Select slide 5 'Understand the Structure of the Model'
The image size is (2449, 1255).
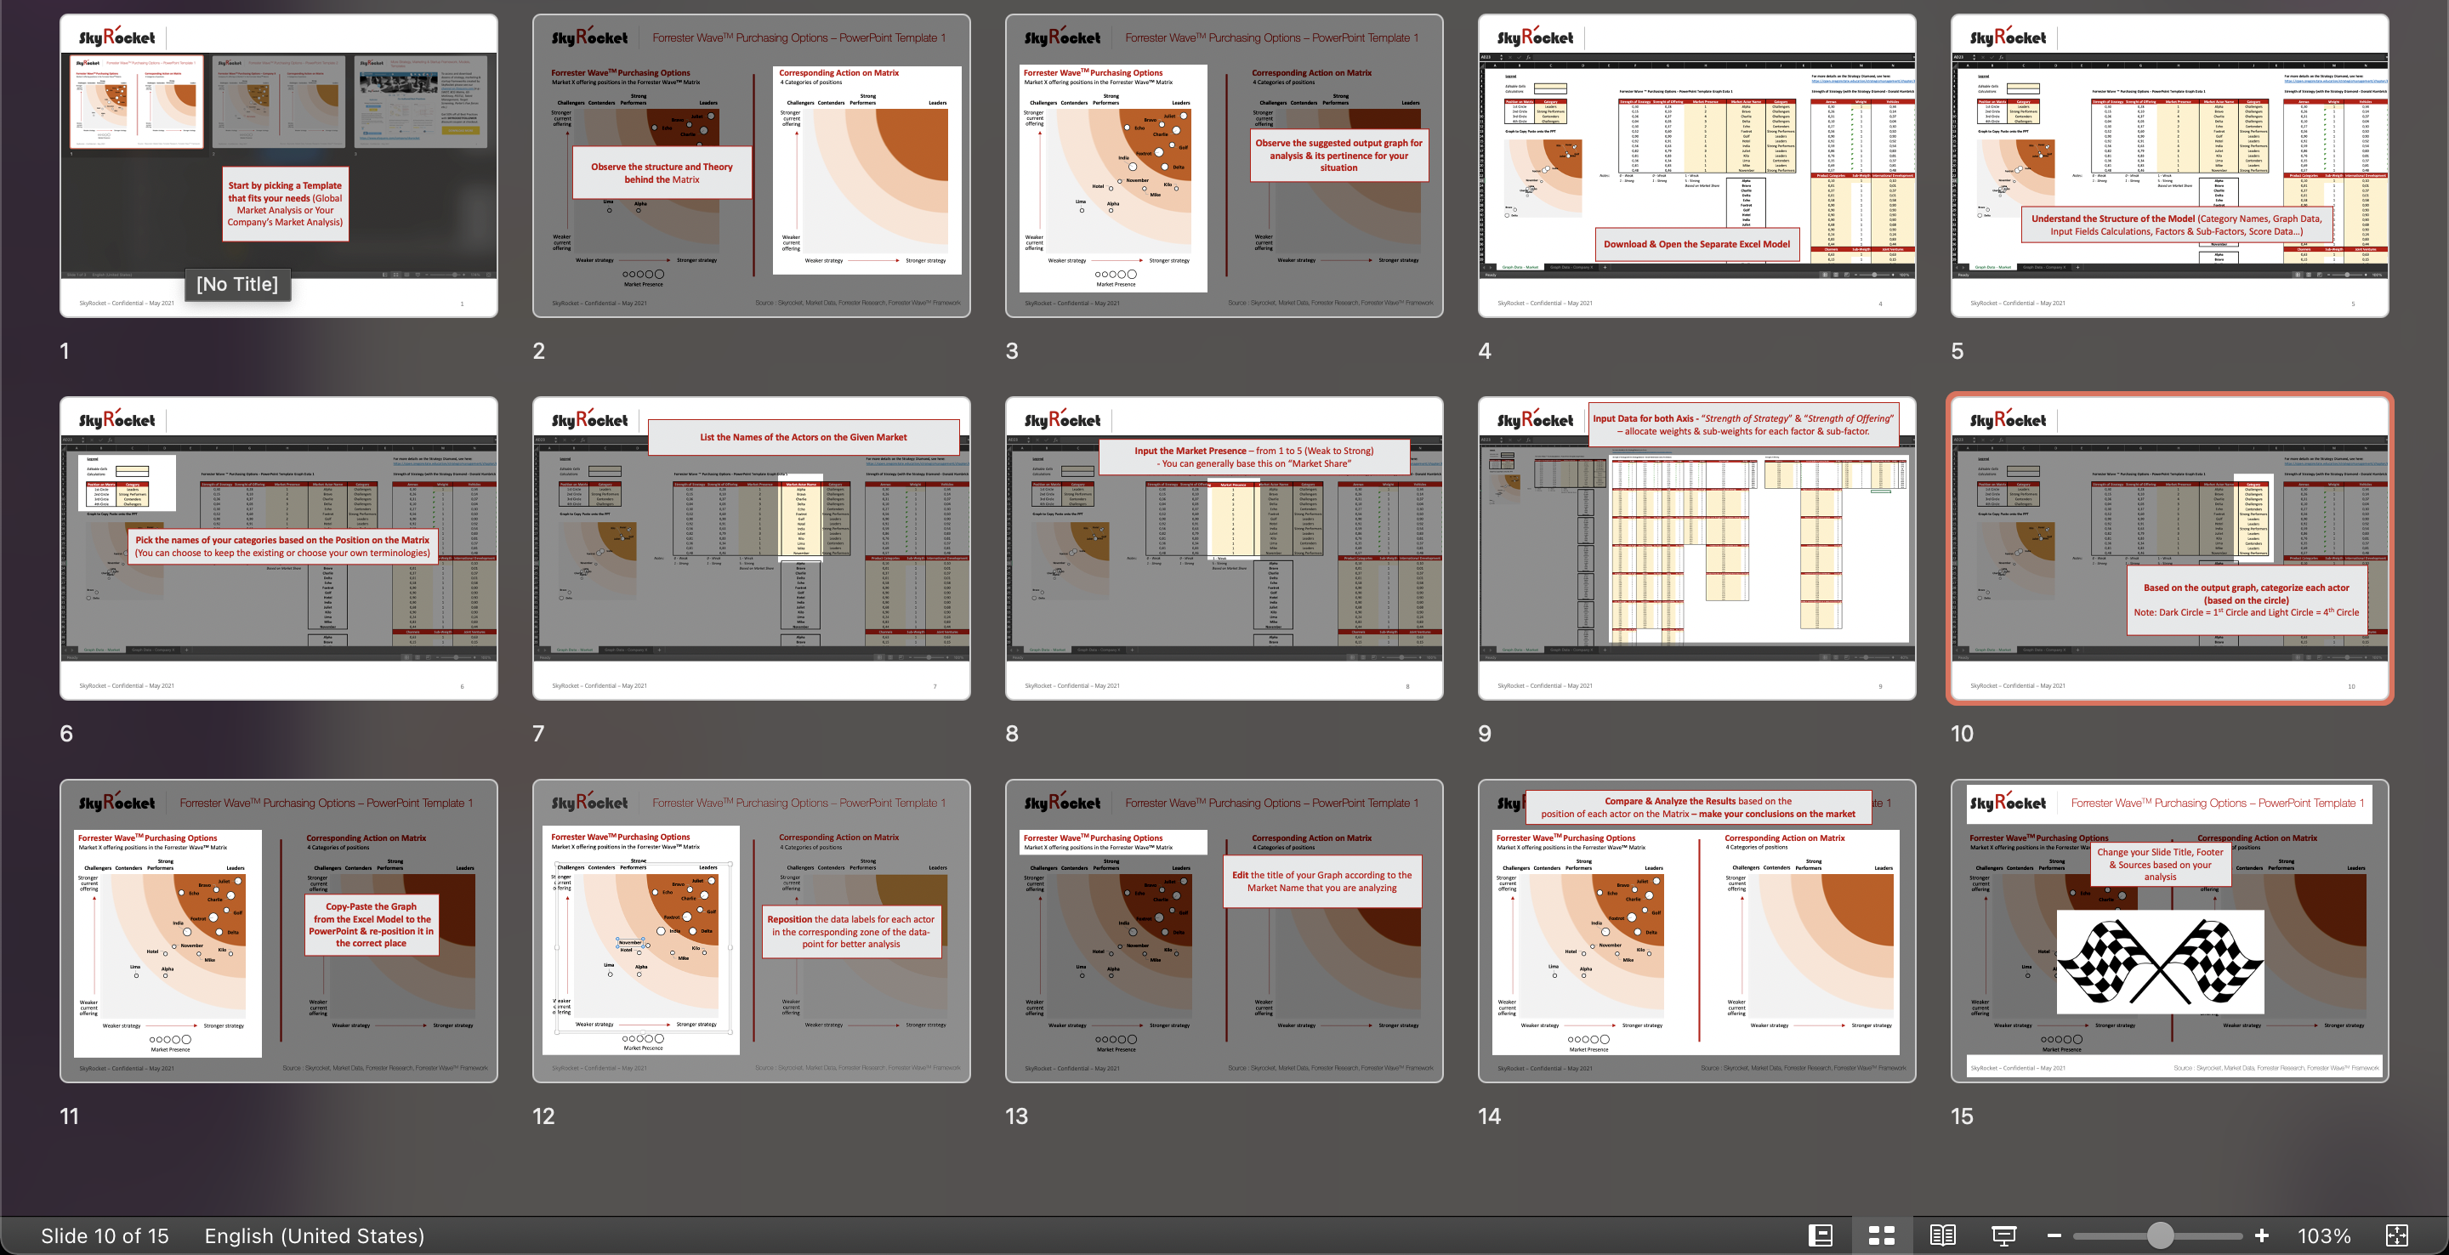pyautogui.click(x=2169, y=166)
